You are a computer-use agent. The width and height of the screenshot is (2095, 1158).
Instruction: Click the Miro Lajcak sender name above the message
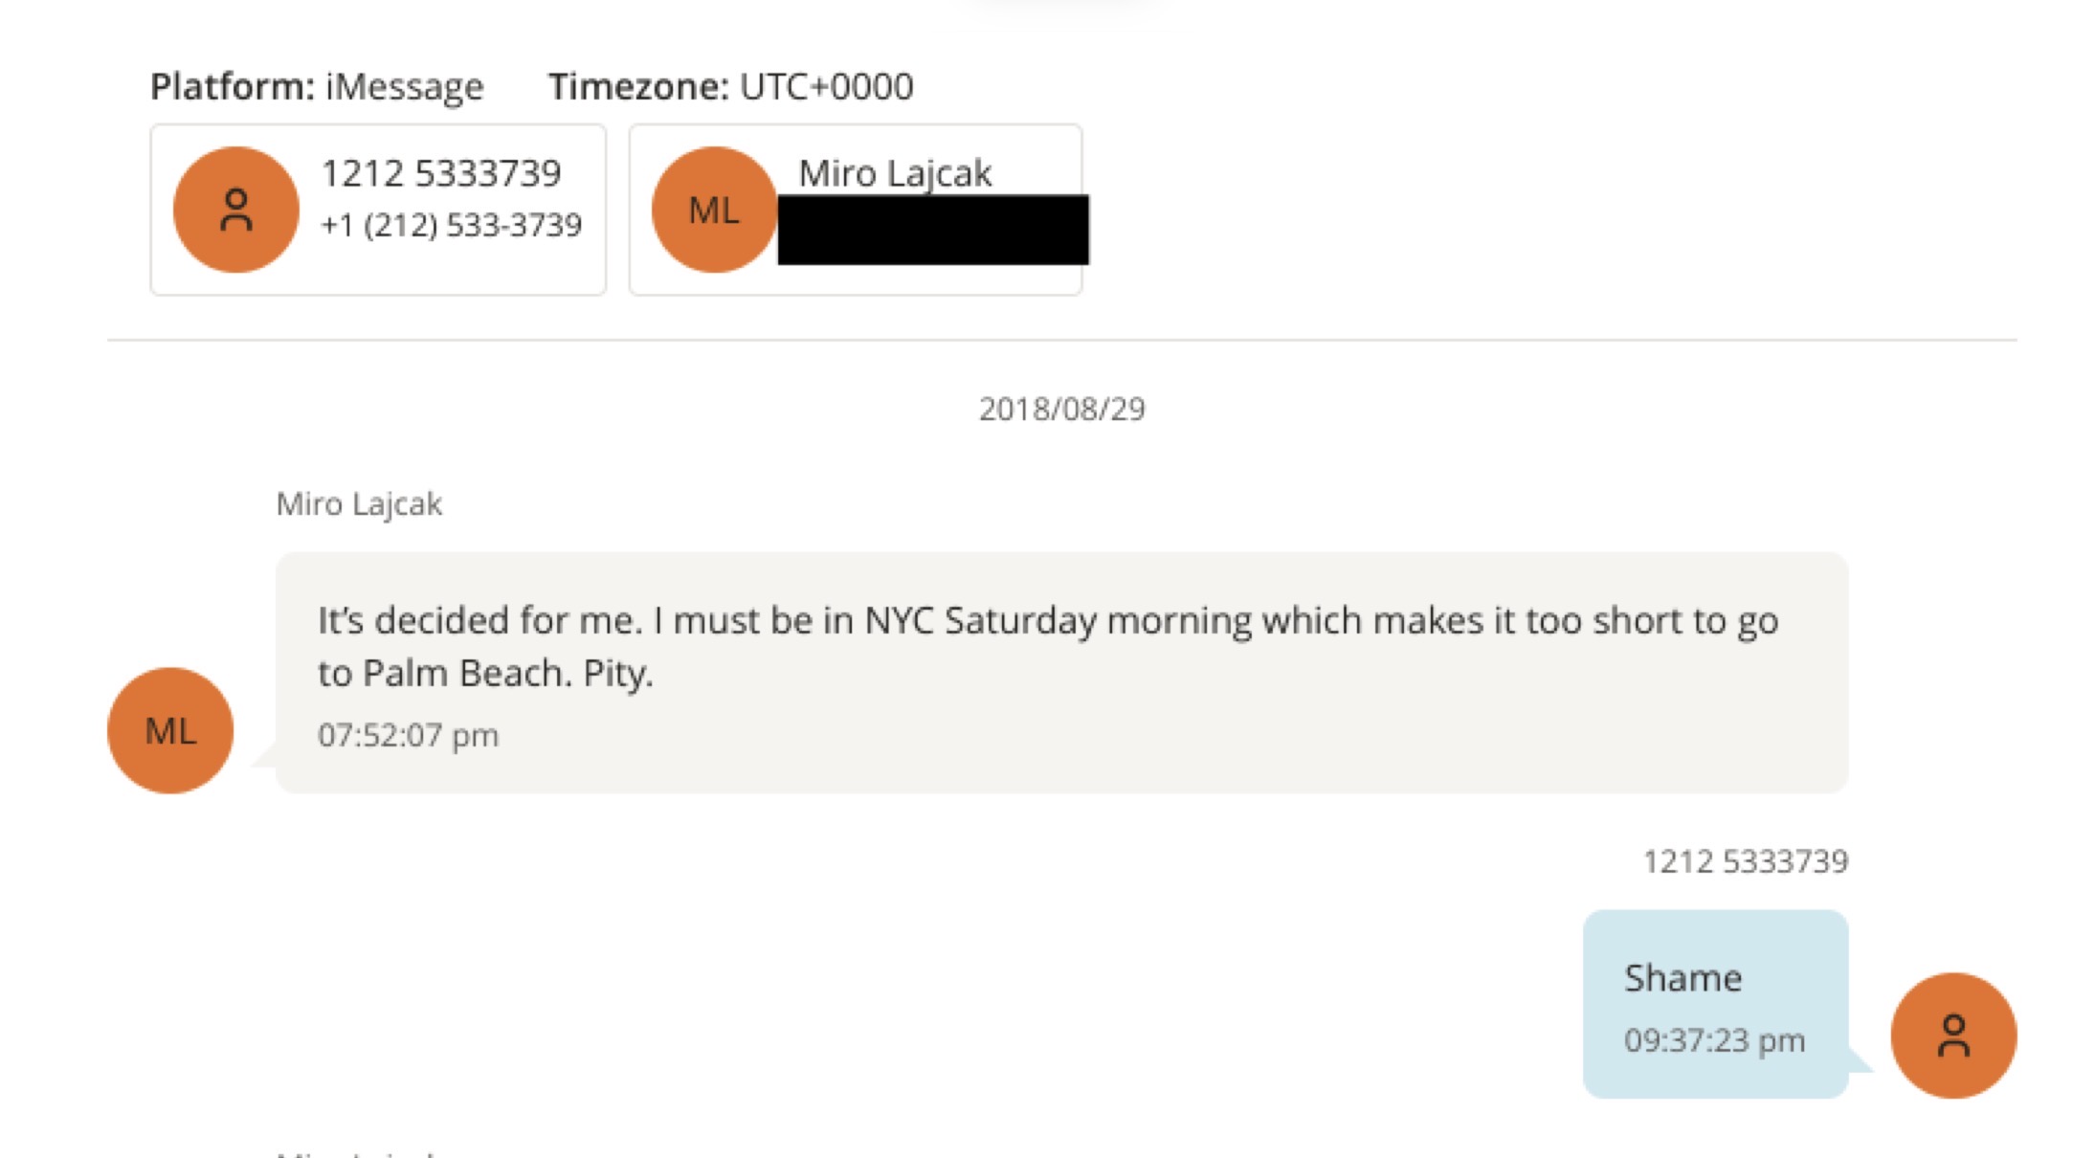[x=359, y=503]
